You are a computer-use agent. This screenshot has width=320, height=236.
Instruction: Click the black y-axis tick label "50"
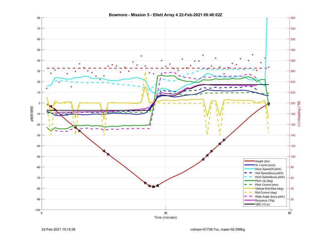point(38,50)
